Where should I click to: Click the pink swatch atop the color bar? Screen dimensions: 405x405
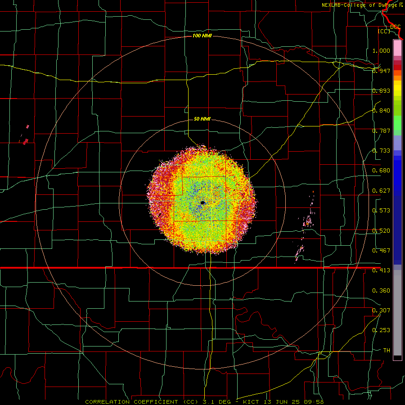pyautogui.click(x=397, y=48)
